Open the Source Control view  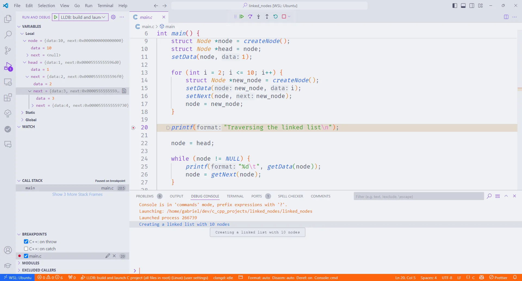8,50
